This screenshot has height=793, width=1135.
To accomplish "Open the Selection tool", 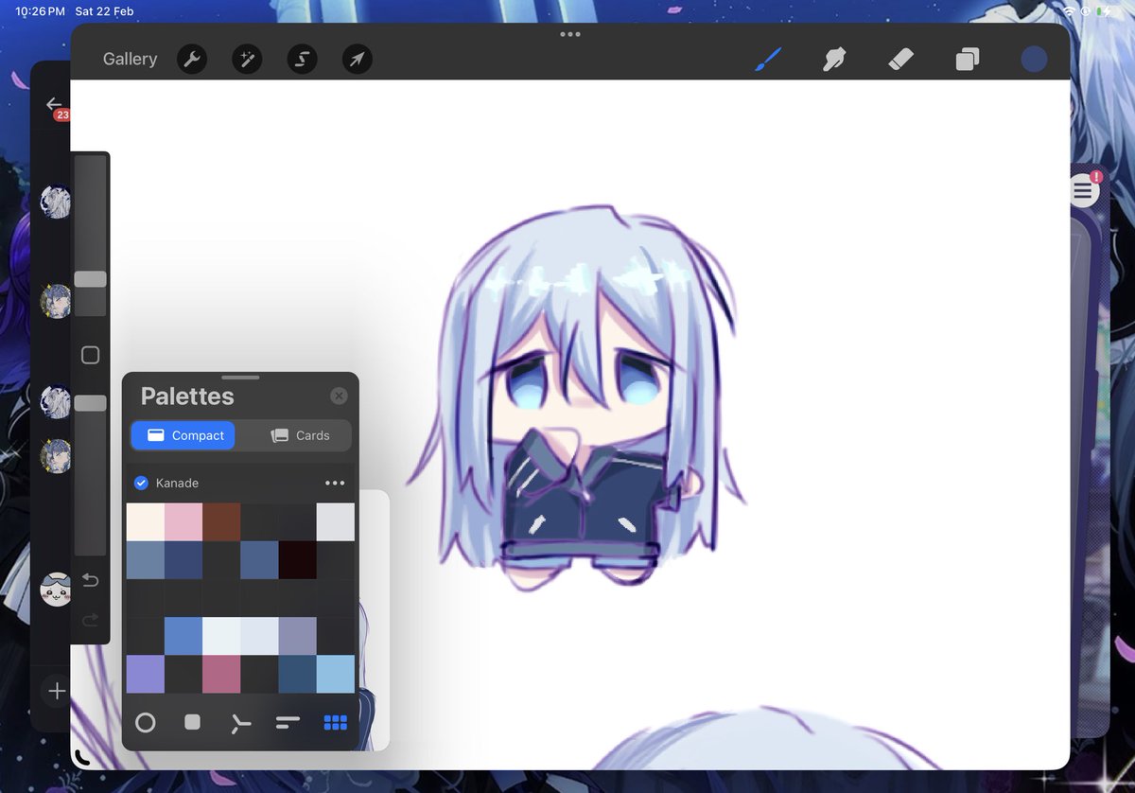I will pyautogui.click(x=302, y=60).
